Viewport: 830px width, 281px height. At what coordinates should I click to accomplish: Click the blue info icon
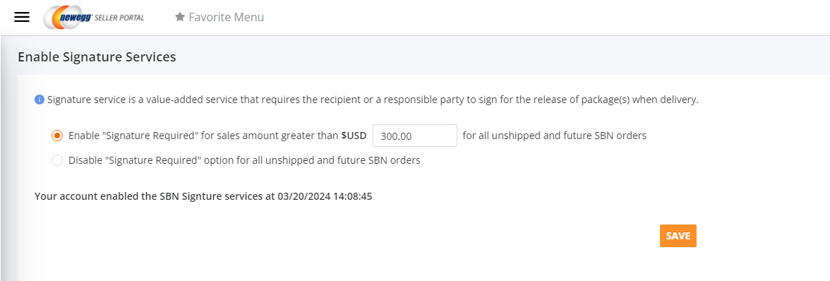coord(40,100)
